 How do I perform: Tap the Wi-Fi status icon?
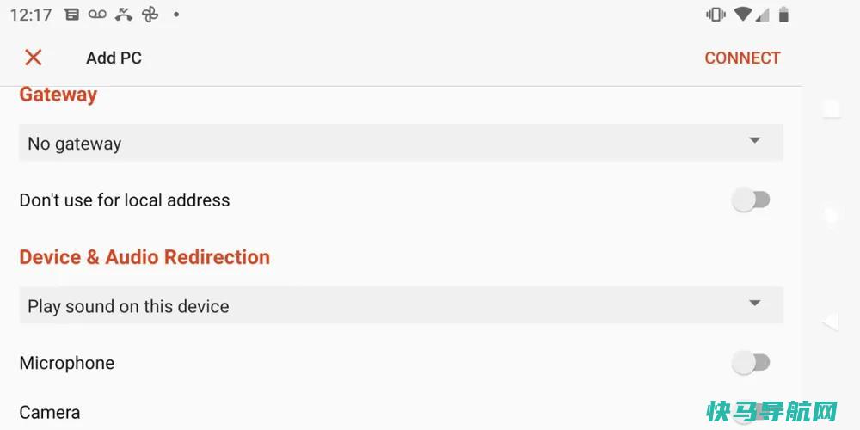[742, 15]
